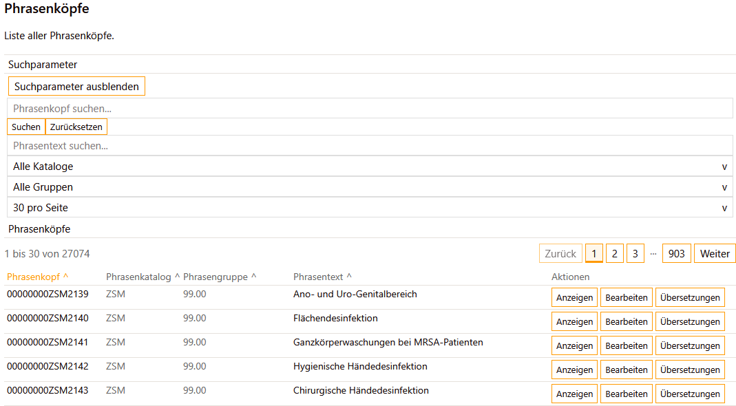Screen dimensions: 736x406
Task: Open Übersetzungen for Ganzkörperwaschungen bei MRSA-Patienten
Action: pyautogui.click(x=690, y=345)
